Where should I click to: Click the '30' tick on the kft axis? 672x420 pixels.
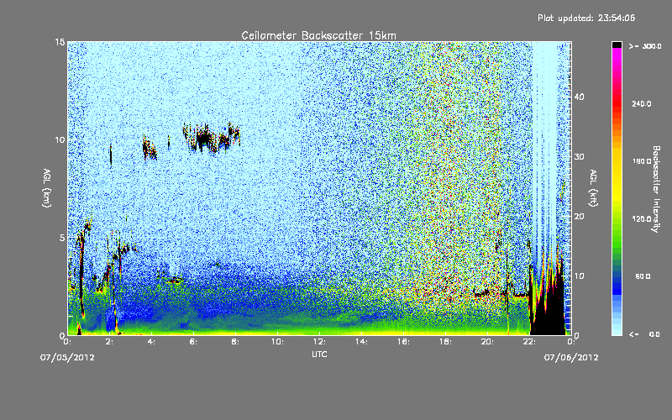(579, 156)
